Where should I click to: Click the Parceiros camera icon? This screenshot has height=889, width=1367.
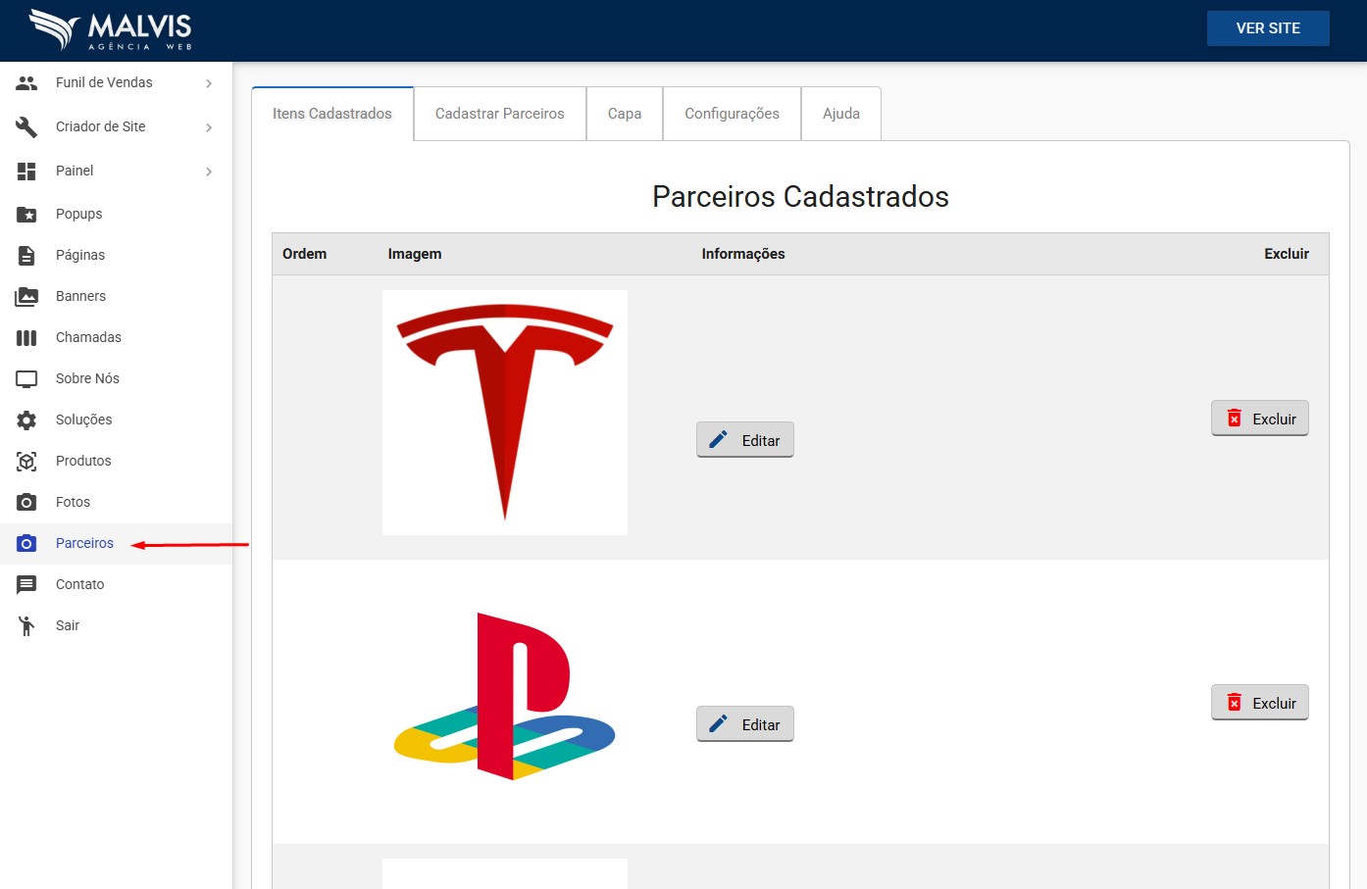tap(26, 544)
